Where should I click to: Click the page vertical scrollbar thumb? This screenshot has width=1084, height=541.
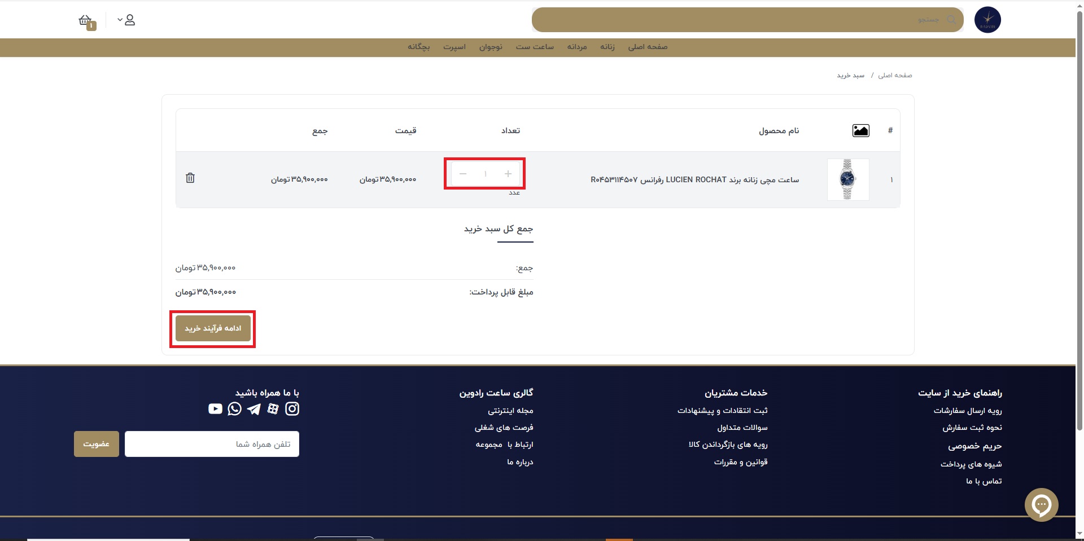(1079, 220)
